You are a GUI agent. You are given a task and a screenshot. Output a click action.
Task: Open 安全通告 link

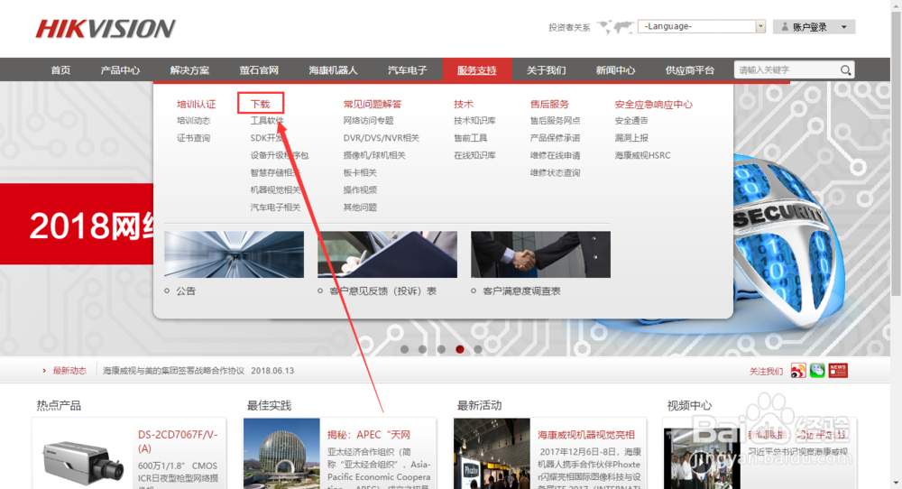(x=631, y=121)
